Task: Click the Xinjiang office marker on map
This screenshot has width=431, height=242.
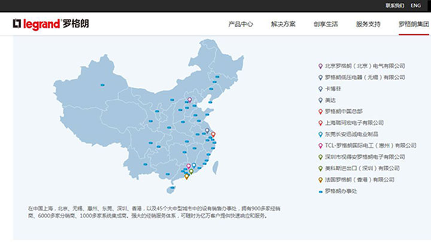Action: coord(102,85)
